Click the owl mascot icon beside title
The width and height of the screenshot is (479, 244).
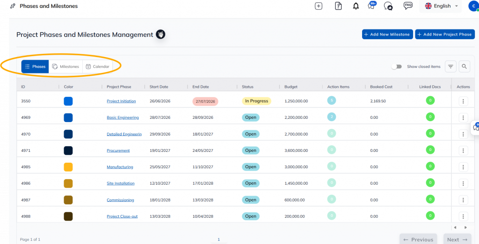pos(160,35)
